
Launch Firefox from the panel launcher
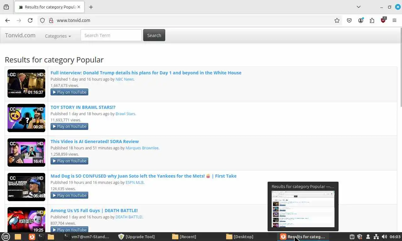(32, 237)
